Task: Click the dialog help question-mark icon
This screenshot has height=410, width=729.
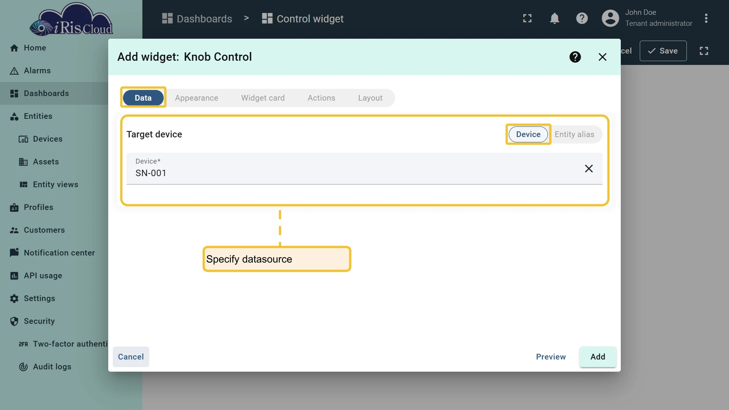Action: 575,57
